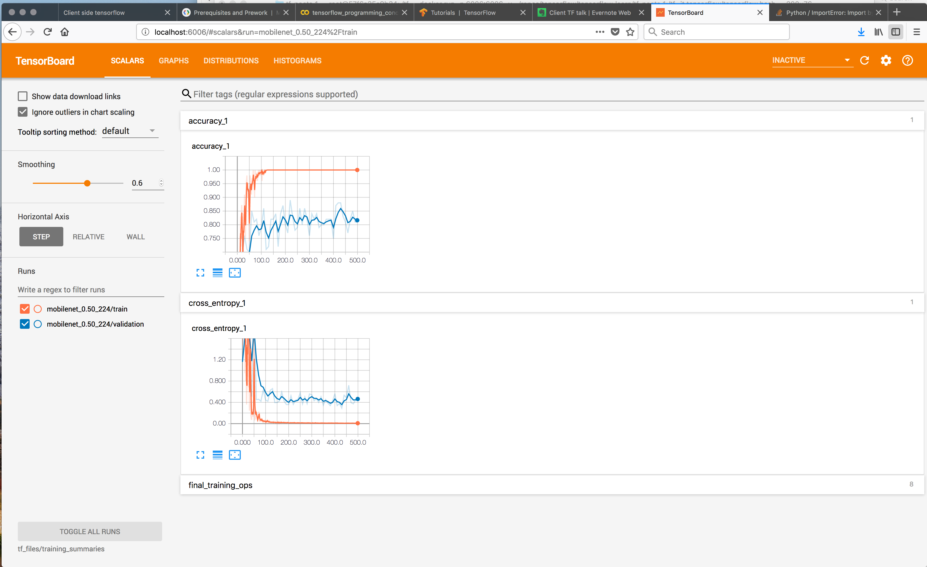Uncheck Ignore outliers in chart scaling

(23, 112)
